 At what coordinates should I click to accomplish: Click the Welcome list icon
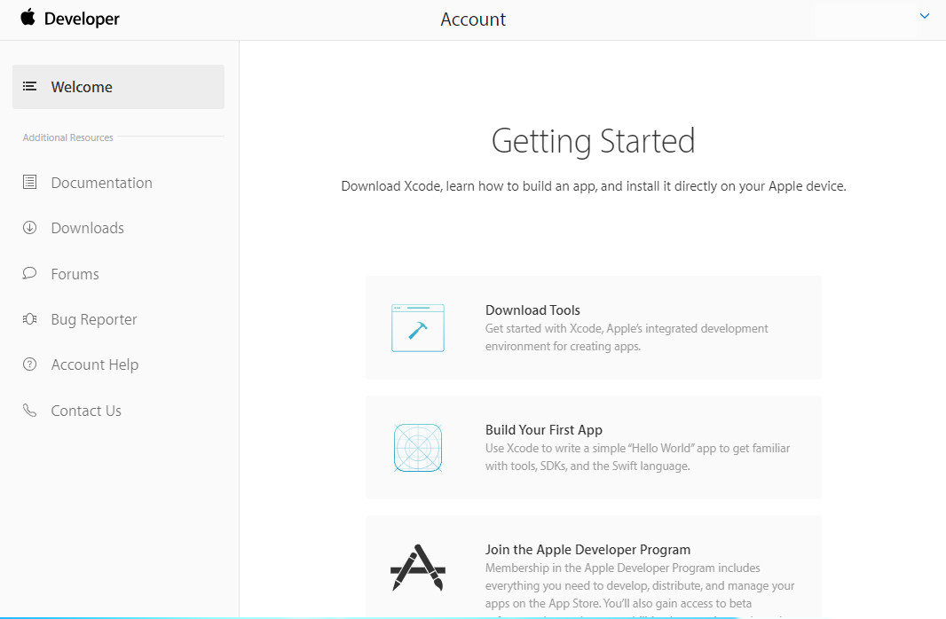click(x=29, y=87)
